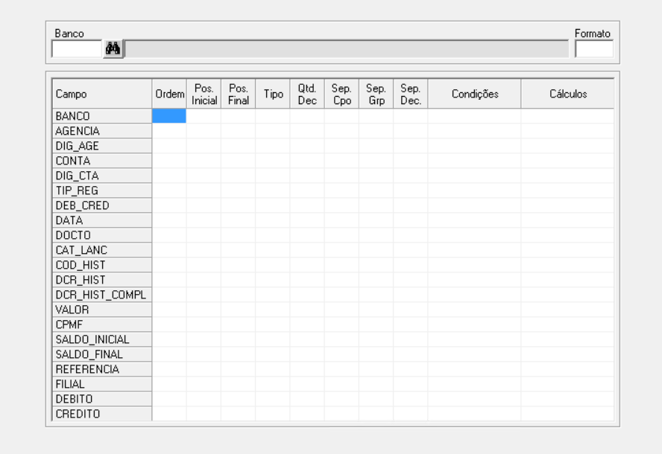Click the Cálculos cell in DEBITO row
662x454 pixels.
568,399
